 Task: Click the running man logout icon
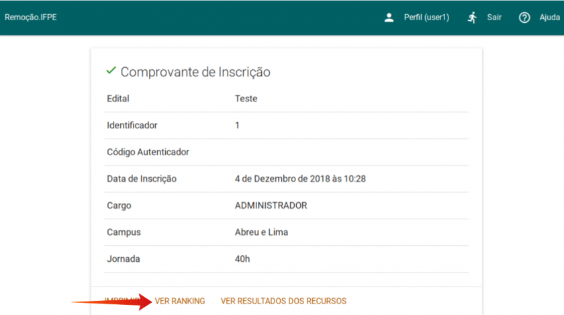473,17
